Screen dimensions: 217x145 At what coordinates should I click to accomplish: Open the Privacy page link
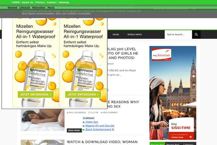coord(40,3)
